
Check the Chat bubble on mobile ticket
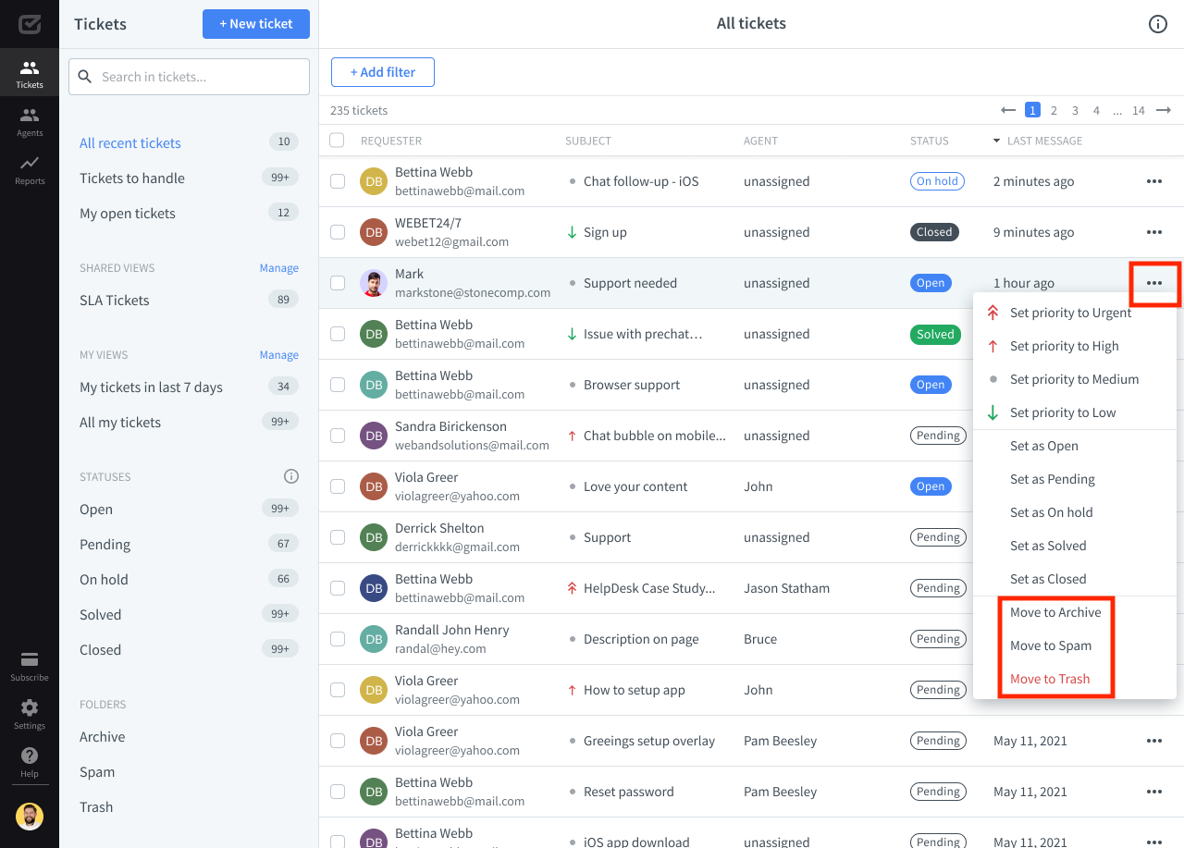pyautogui.click(x=338, y=436)
